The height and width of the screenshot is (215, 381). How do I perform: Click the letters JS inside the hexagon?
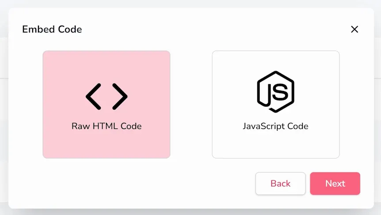point(276,93)
